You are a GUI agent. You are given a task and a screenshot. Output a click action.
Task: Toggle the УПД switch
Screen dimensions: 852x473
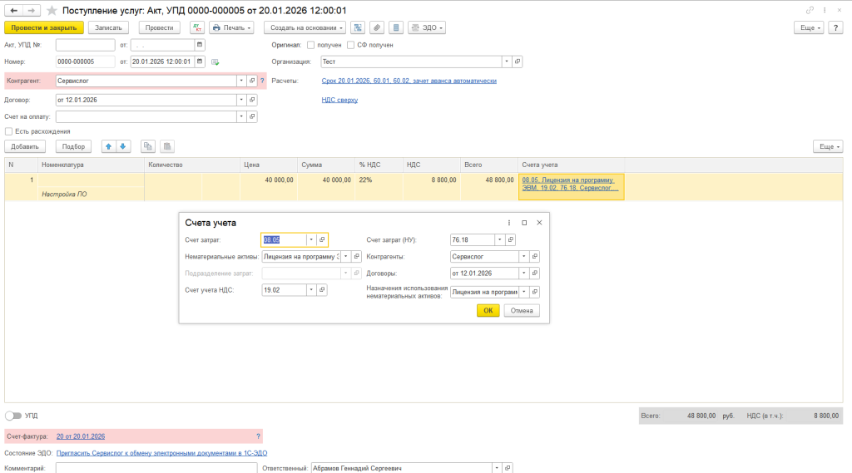[x=13, y=416]
